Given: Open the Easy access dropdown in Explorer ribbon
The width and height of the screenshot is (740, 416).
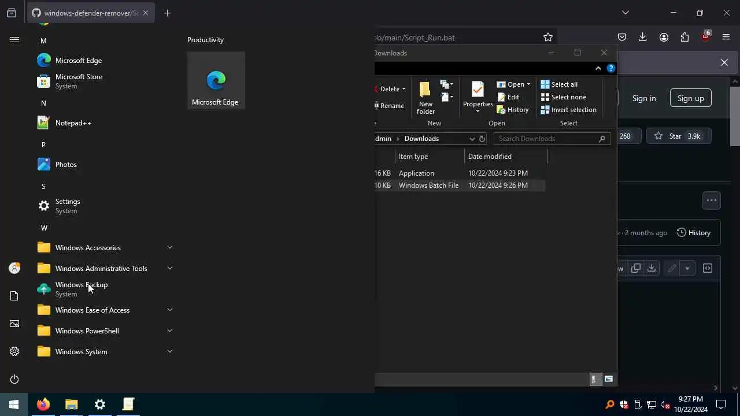Looking at the screenshot, I should (x=446, y=97).
